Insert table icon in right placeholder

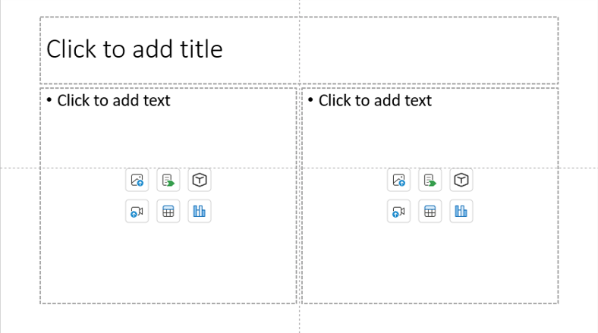pyautogui.click(x=430, y=211)
